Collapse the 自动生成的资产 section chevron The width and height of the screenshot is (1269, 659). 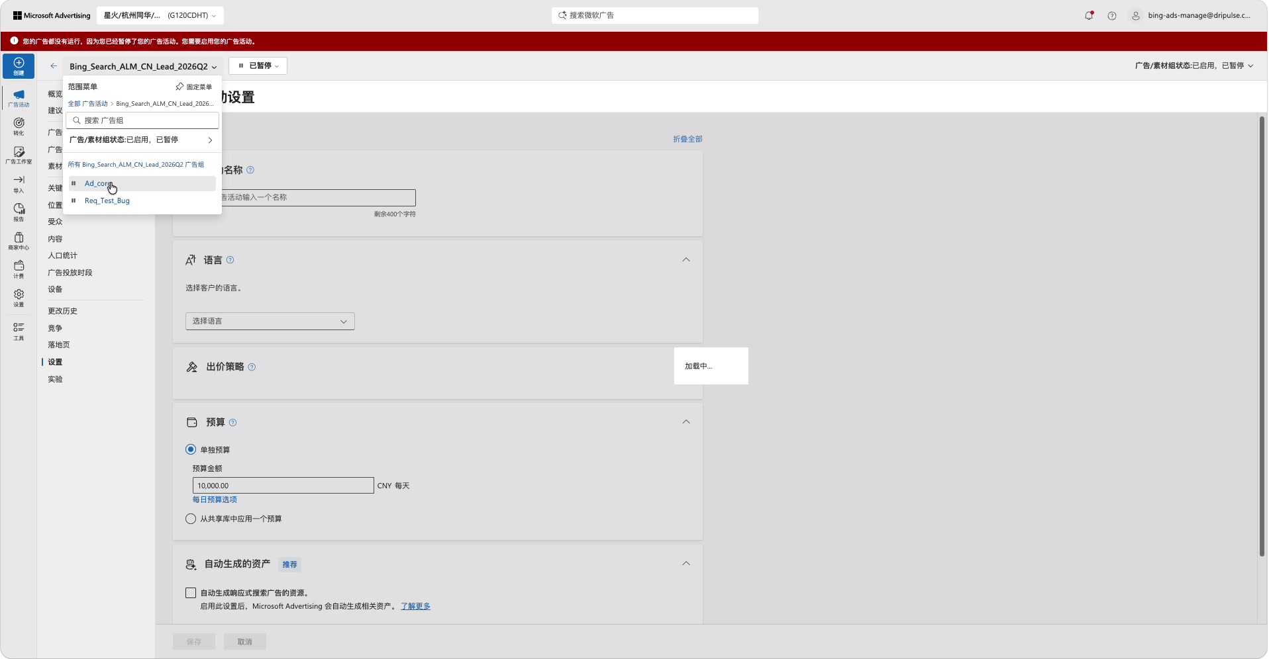coord(686,564)
